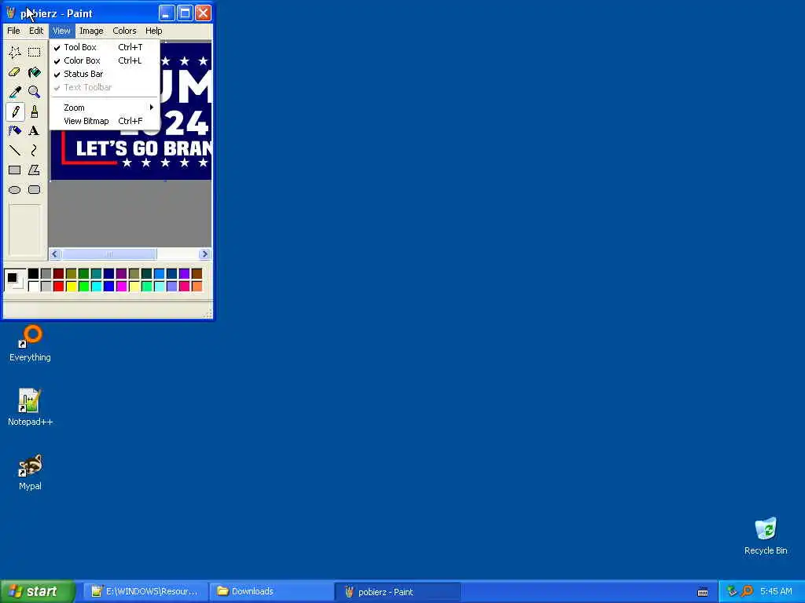
Task: Toggle the Color Box view option
Action: tap(105, 60)
